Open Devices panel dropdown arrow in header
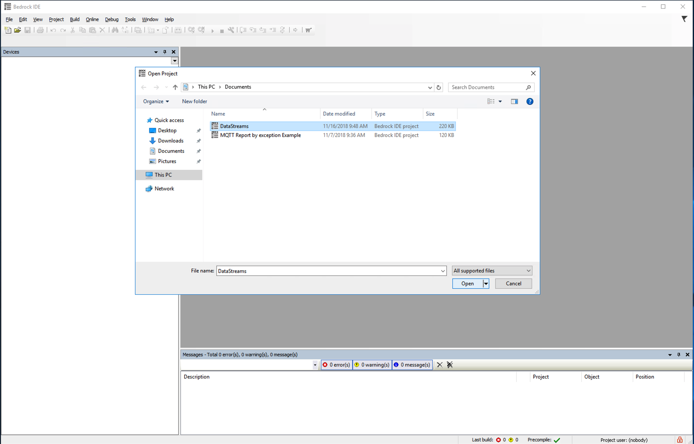This screenshot has height=444, width=694. 156,52
